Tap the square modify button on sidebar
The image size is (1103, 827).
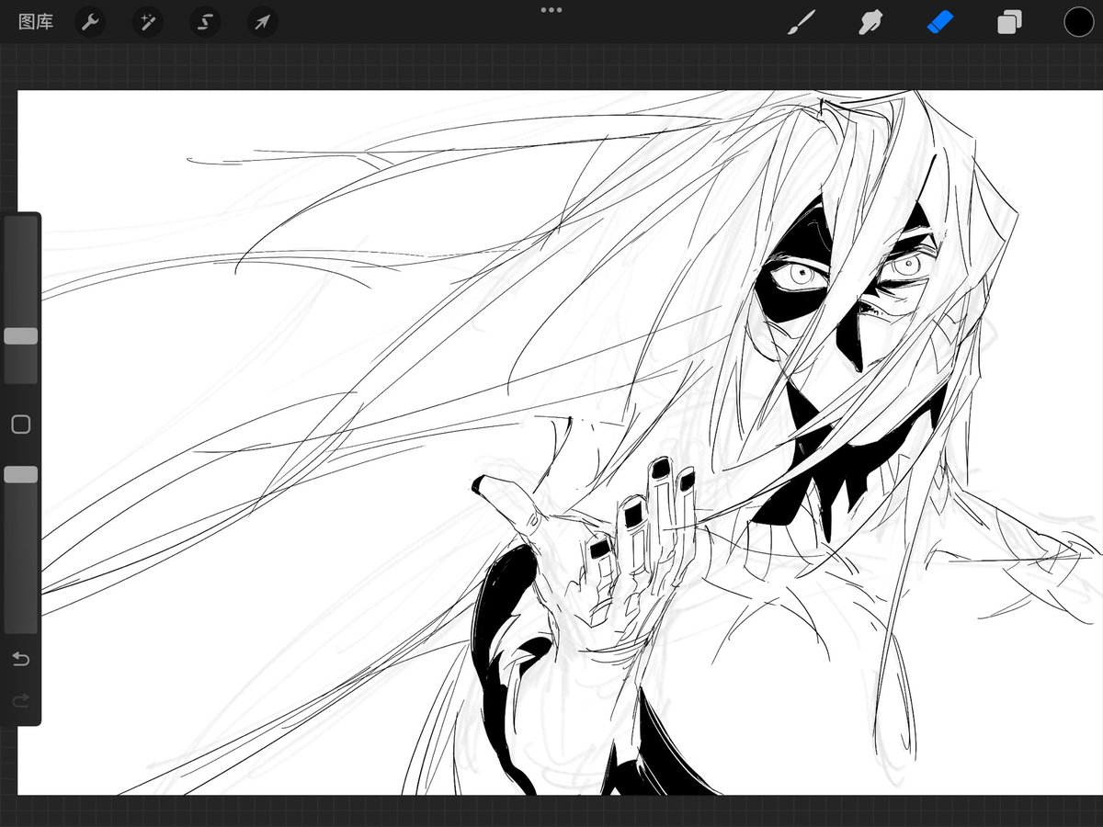click(20, 425)
